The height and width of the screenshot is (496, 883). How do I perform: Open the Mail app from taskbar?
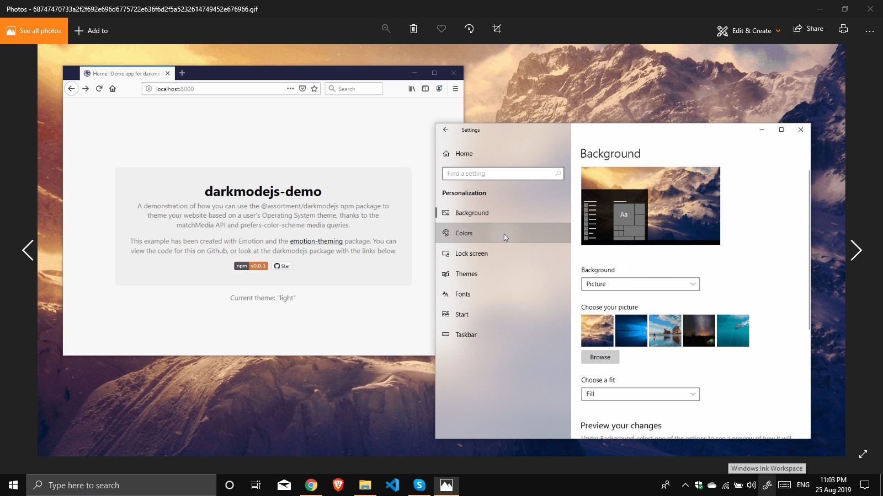point(284,485)
